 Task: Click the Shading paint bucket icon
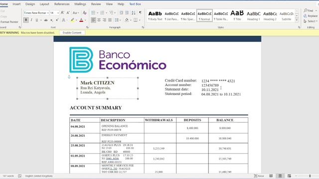pos(127,20)
